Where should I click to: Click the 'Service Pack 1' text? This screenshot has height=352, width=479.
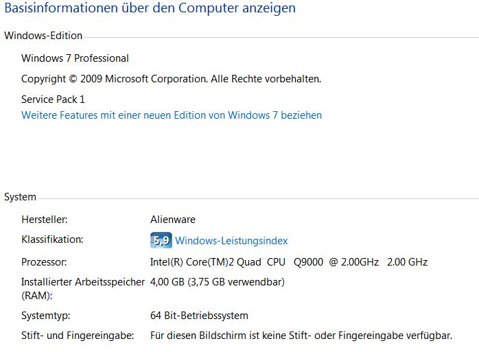[x=53, y=99]
